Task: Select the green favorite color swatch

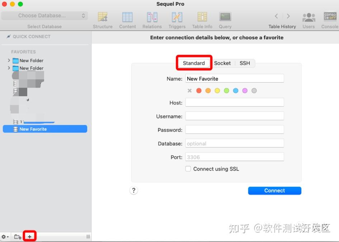Action: tap(226, 90)
